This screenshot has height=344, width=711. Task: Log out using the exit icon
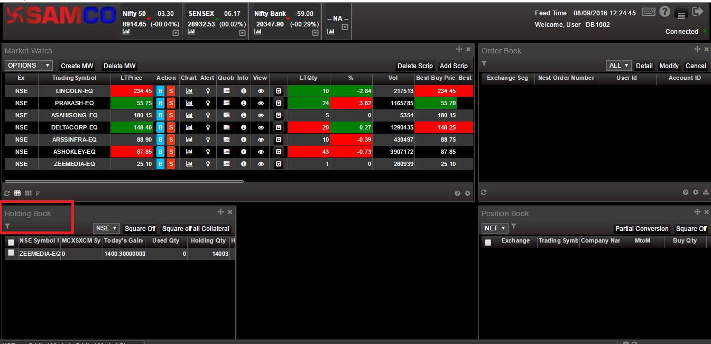(698, 12)
